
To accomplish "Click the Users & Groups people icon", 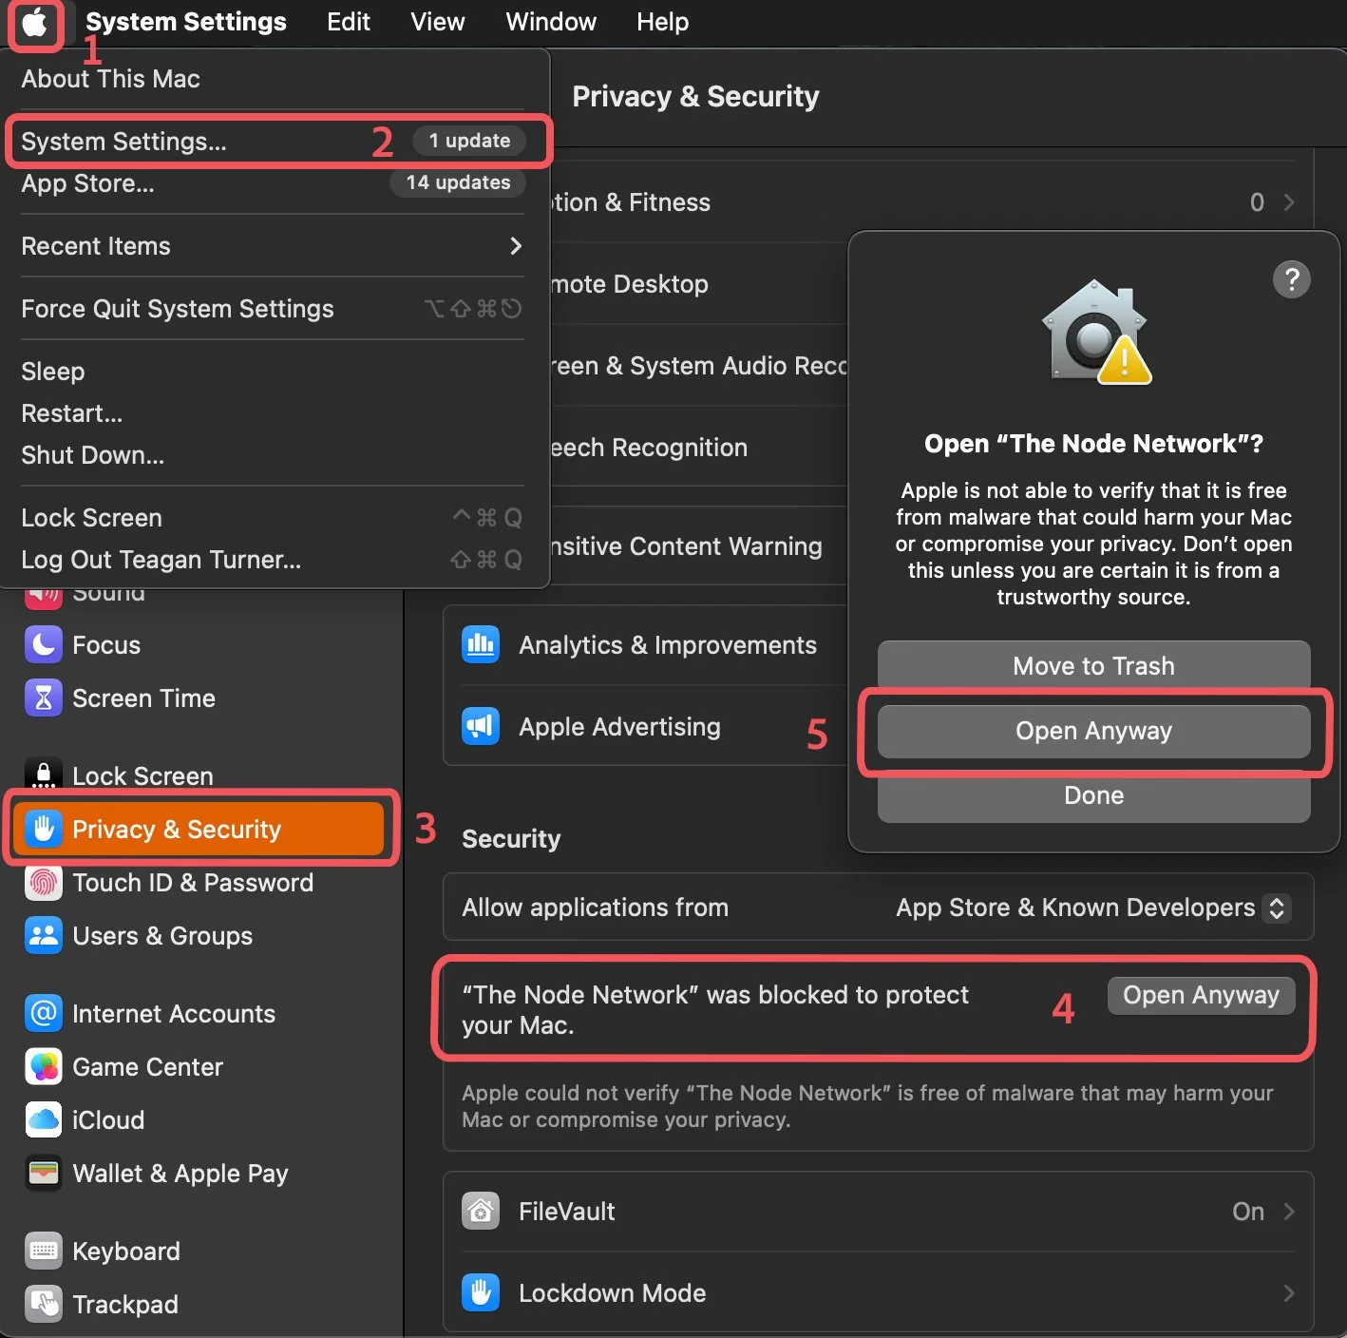I will click(x=44, y=936).
